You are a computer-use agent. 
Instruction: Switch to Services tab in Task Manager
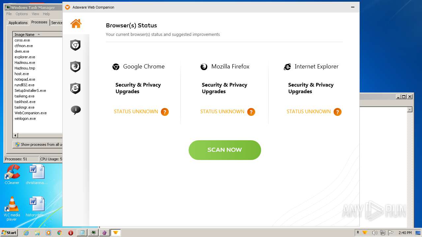click(x=56, y=23)
